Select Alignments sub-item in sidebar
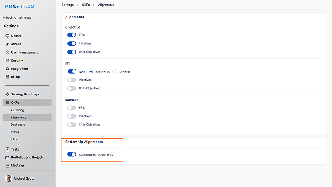Screen dimensions: 332x187 pos(27,117)
